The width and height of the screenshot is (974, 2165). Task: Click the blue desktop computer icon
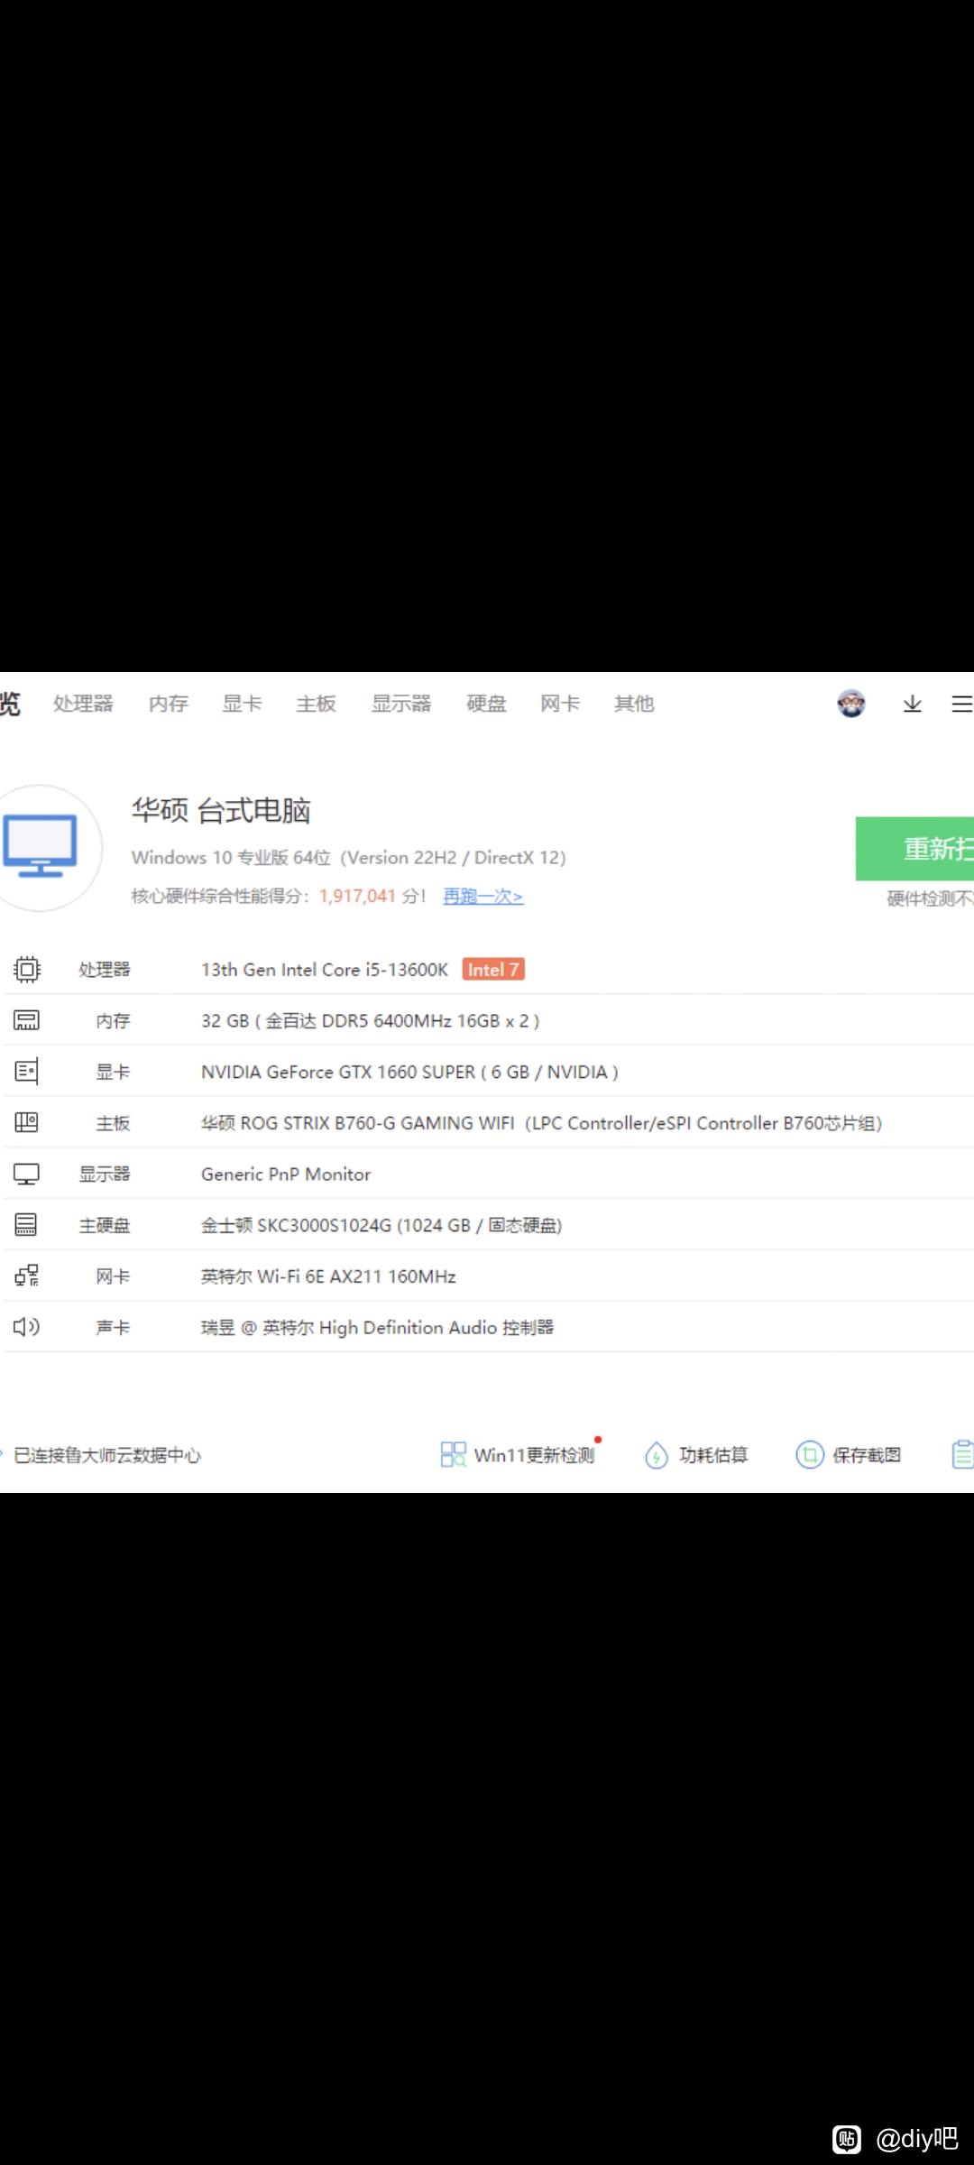pos(40,846)
